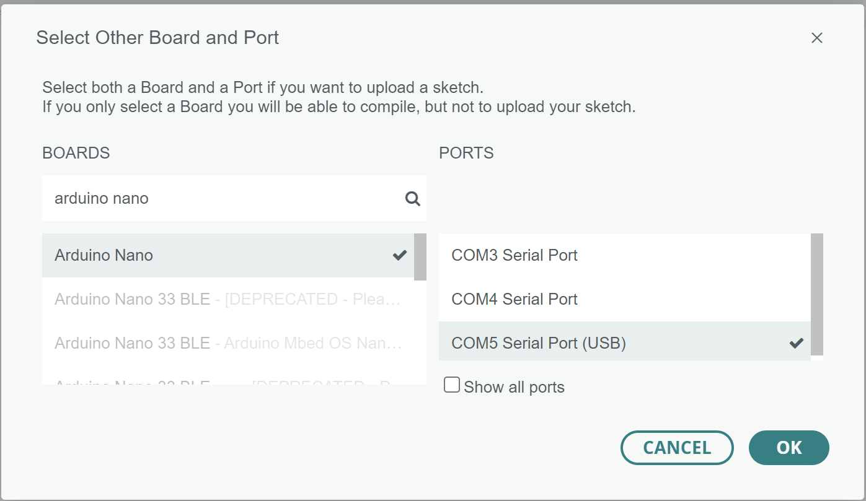The image size is (866, 501).
Task: Click the checkmark next to Arduino Nano
Action: pyautogui.click(x=400, y=255)
